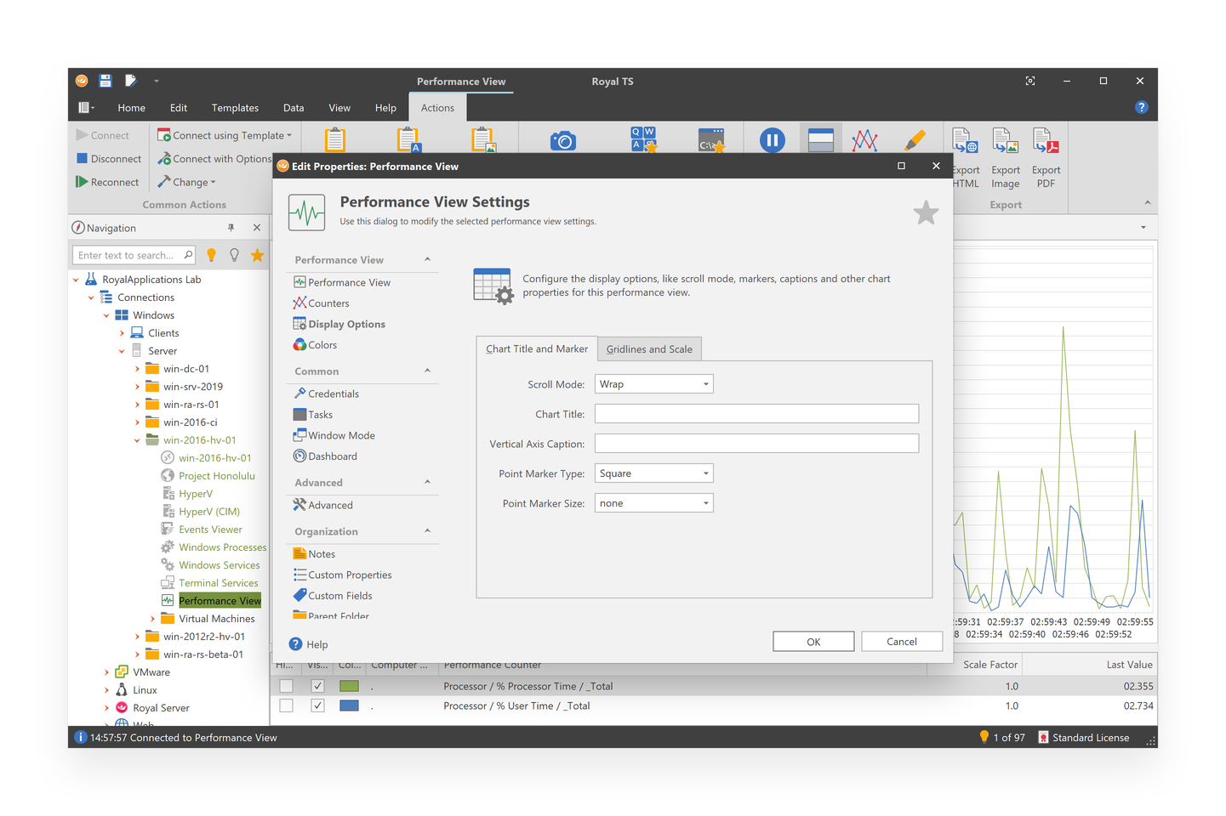Click the pause icon in the Actions toolbar

[772, 139]
